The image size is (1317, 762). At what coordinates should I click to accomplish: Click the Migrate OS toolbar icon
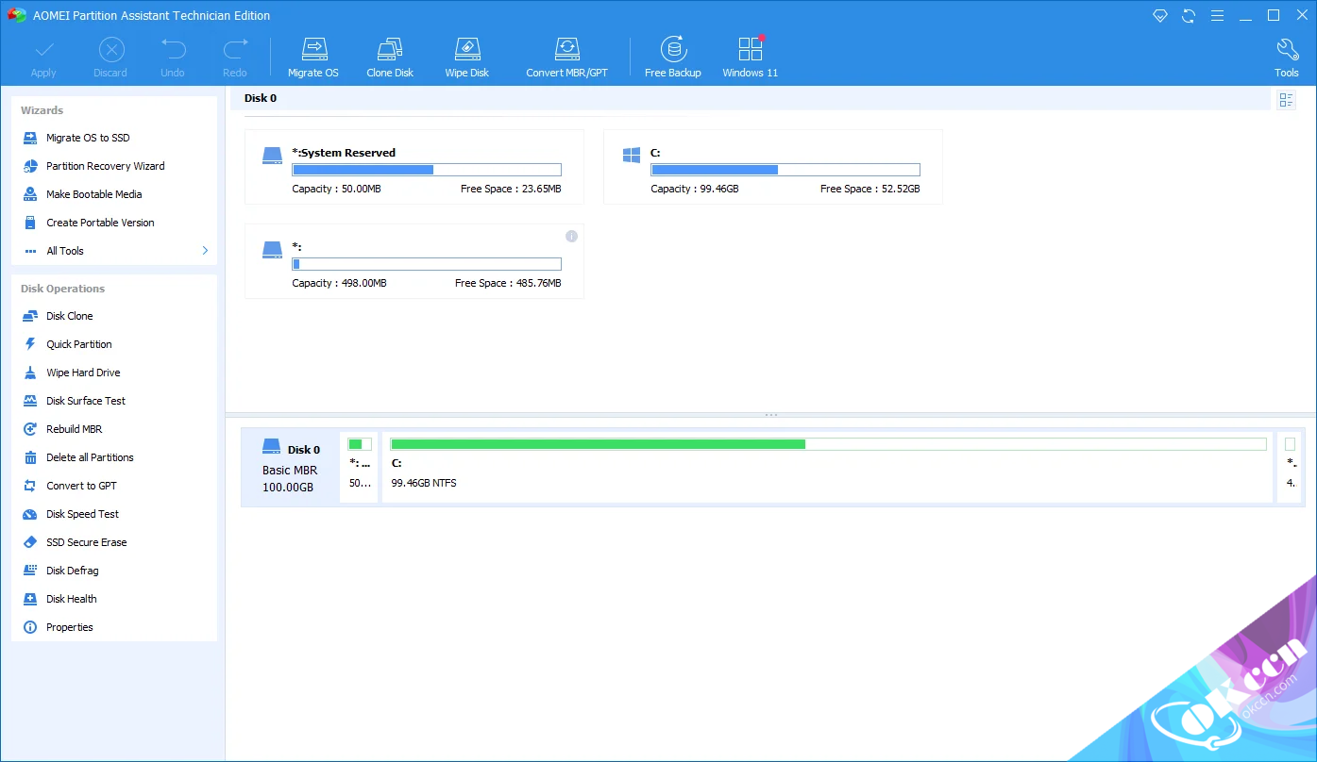point(312,58)
